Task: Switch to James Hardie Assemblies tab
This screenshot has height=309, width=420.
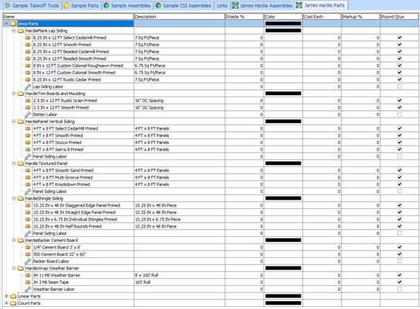Action: point(262,6)
